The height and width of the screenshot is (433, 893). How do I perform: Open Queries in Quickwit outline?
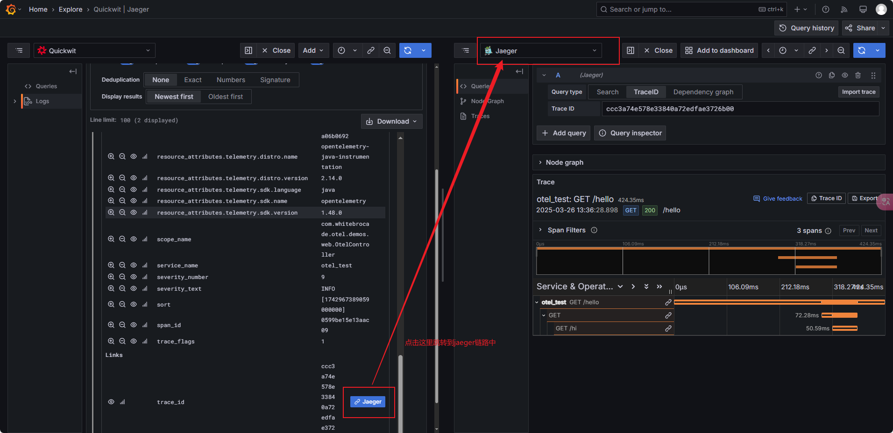[x=46, y=86]
